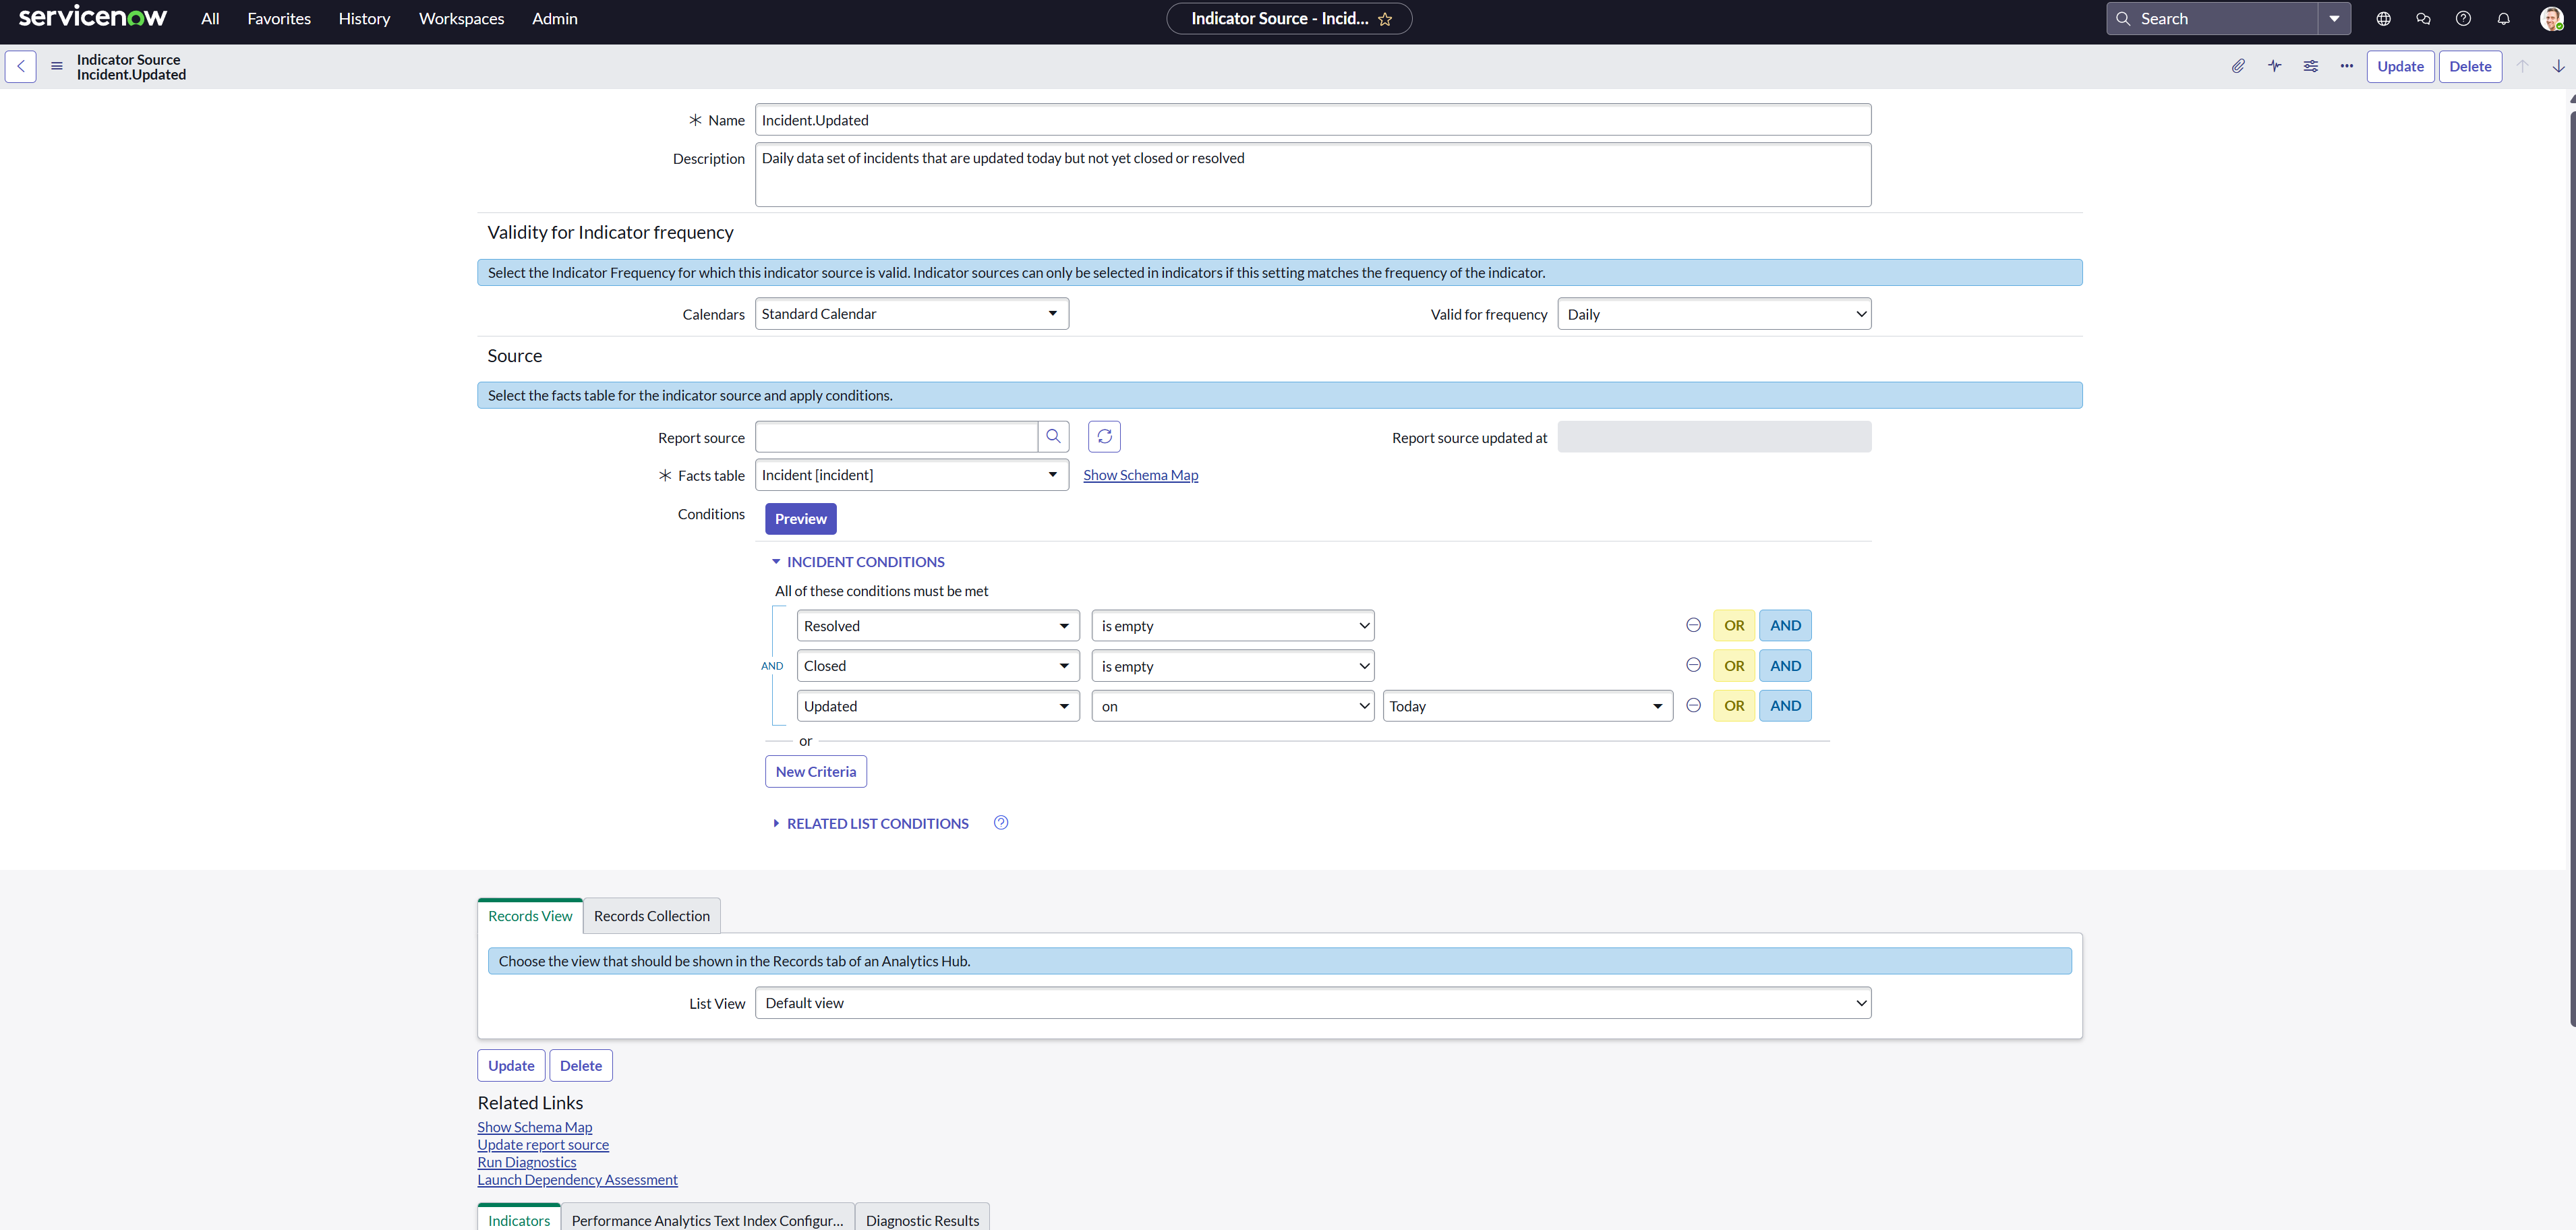Click the refresh icon beside Report source
The image size is (2576, 1230).
click(1104, 436)
